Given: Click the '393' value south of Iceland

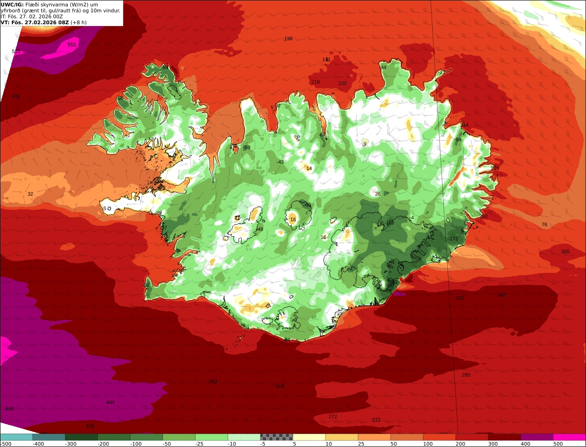Looking at the screenshot, I should tap(213, 381).
